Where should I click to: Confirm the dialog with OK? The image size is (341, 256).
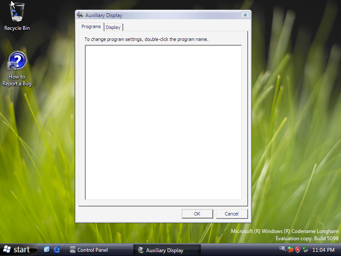point(197,214)
